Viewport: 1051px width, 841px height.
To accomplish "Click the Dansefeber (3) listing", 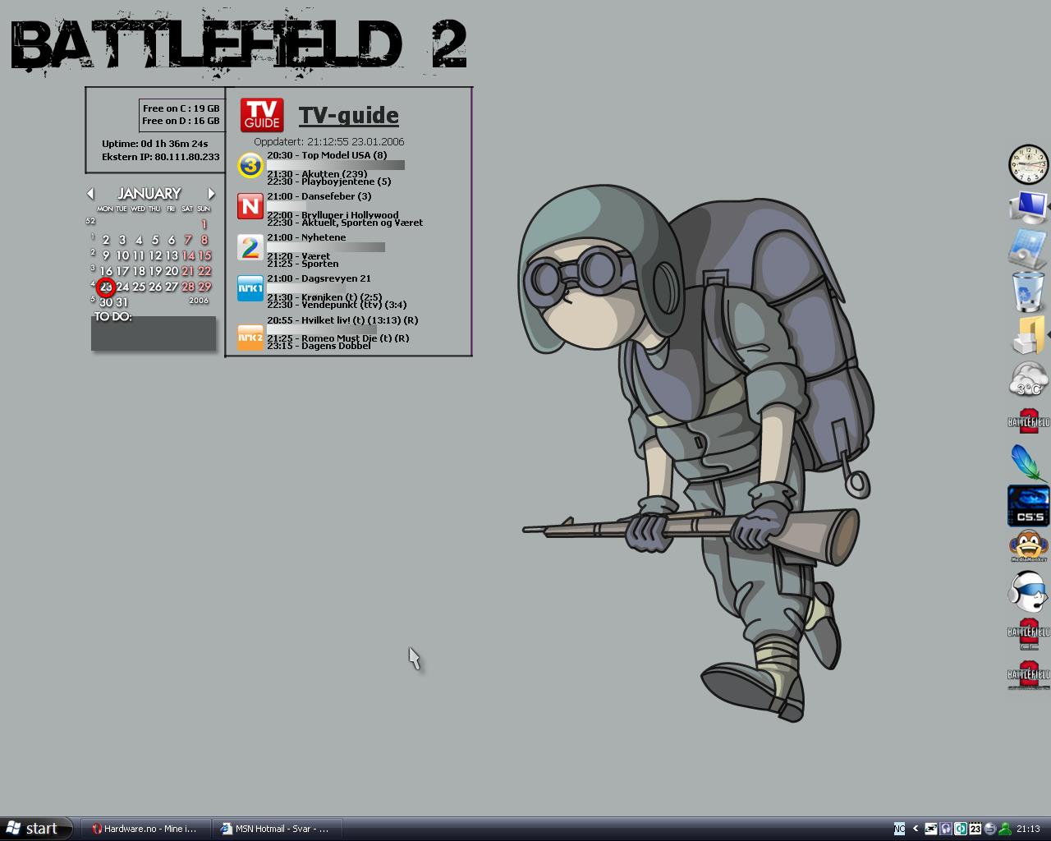I will tap(319, 196).
